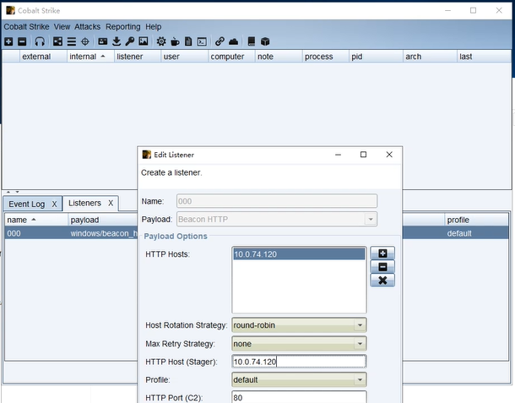
Task: Open the help book icon
Action: (x=252, y=41)
